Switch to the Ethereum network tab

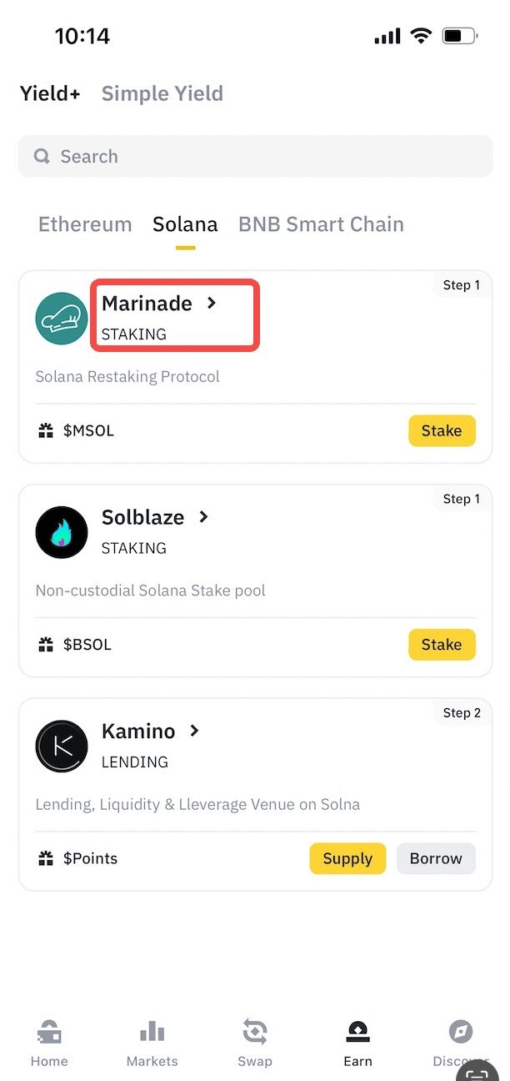85,224
